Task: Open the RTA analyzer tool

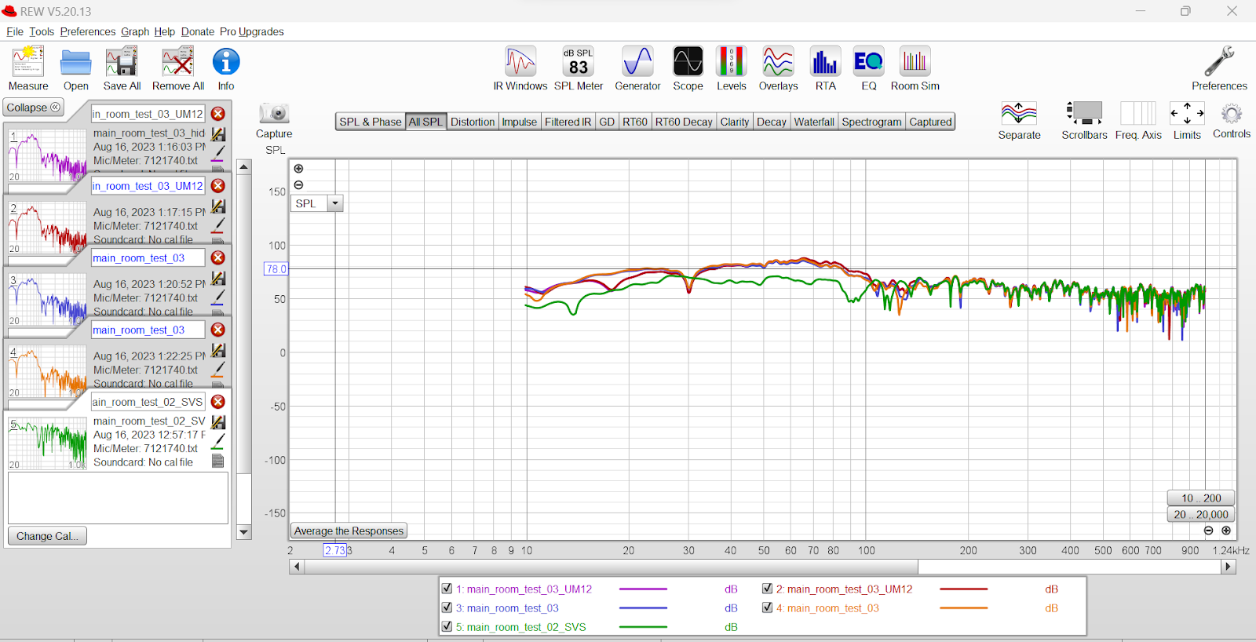Action: pos(825,68)
